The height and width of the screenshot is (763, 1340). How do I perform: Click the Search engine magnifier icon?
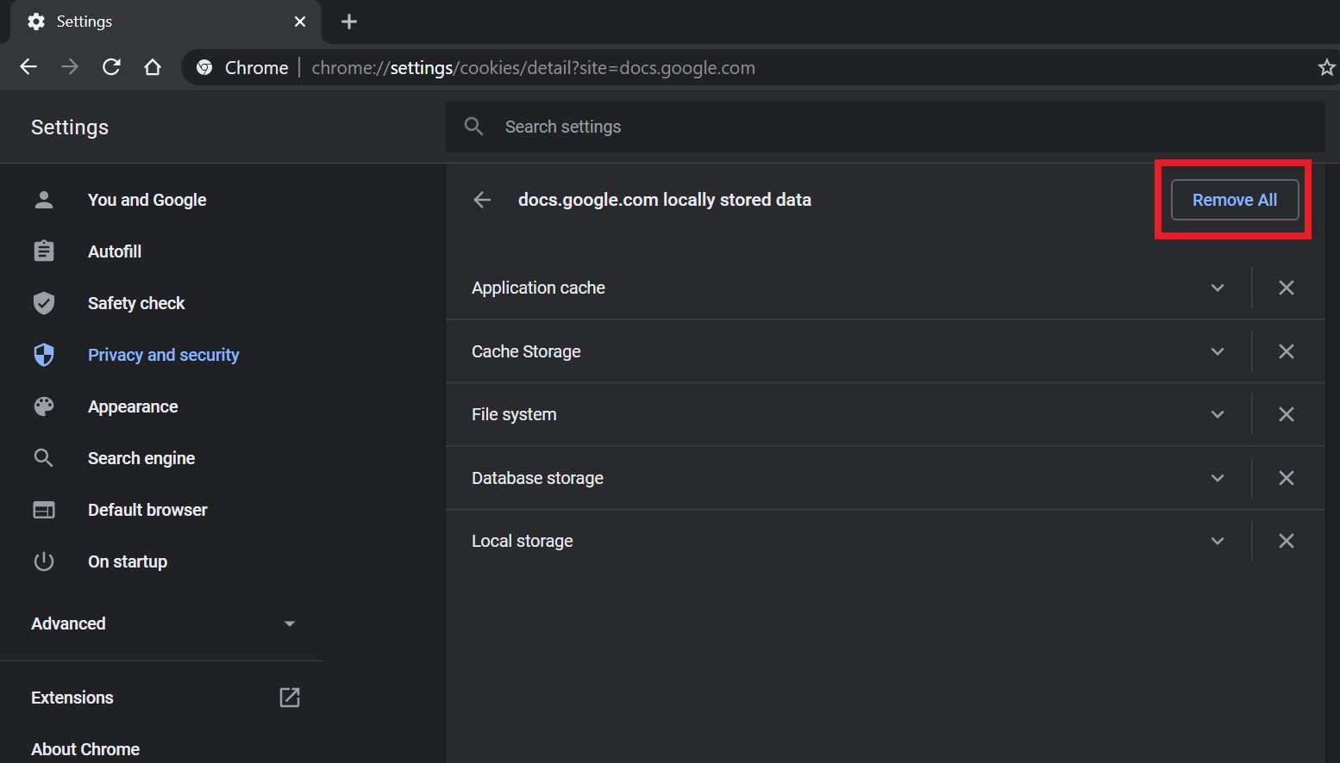(43, 457)
